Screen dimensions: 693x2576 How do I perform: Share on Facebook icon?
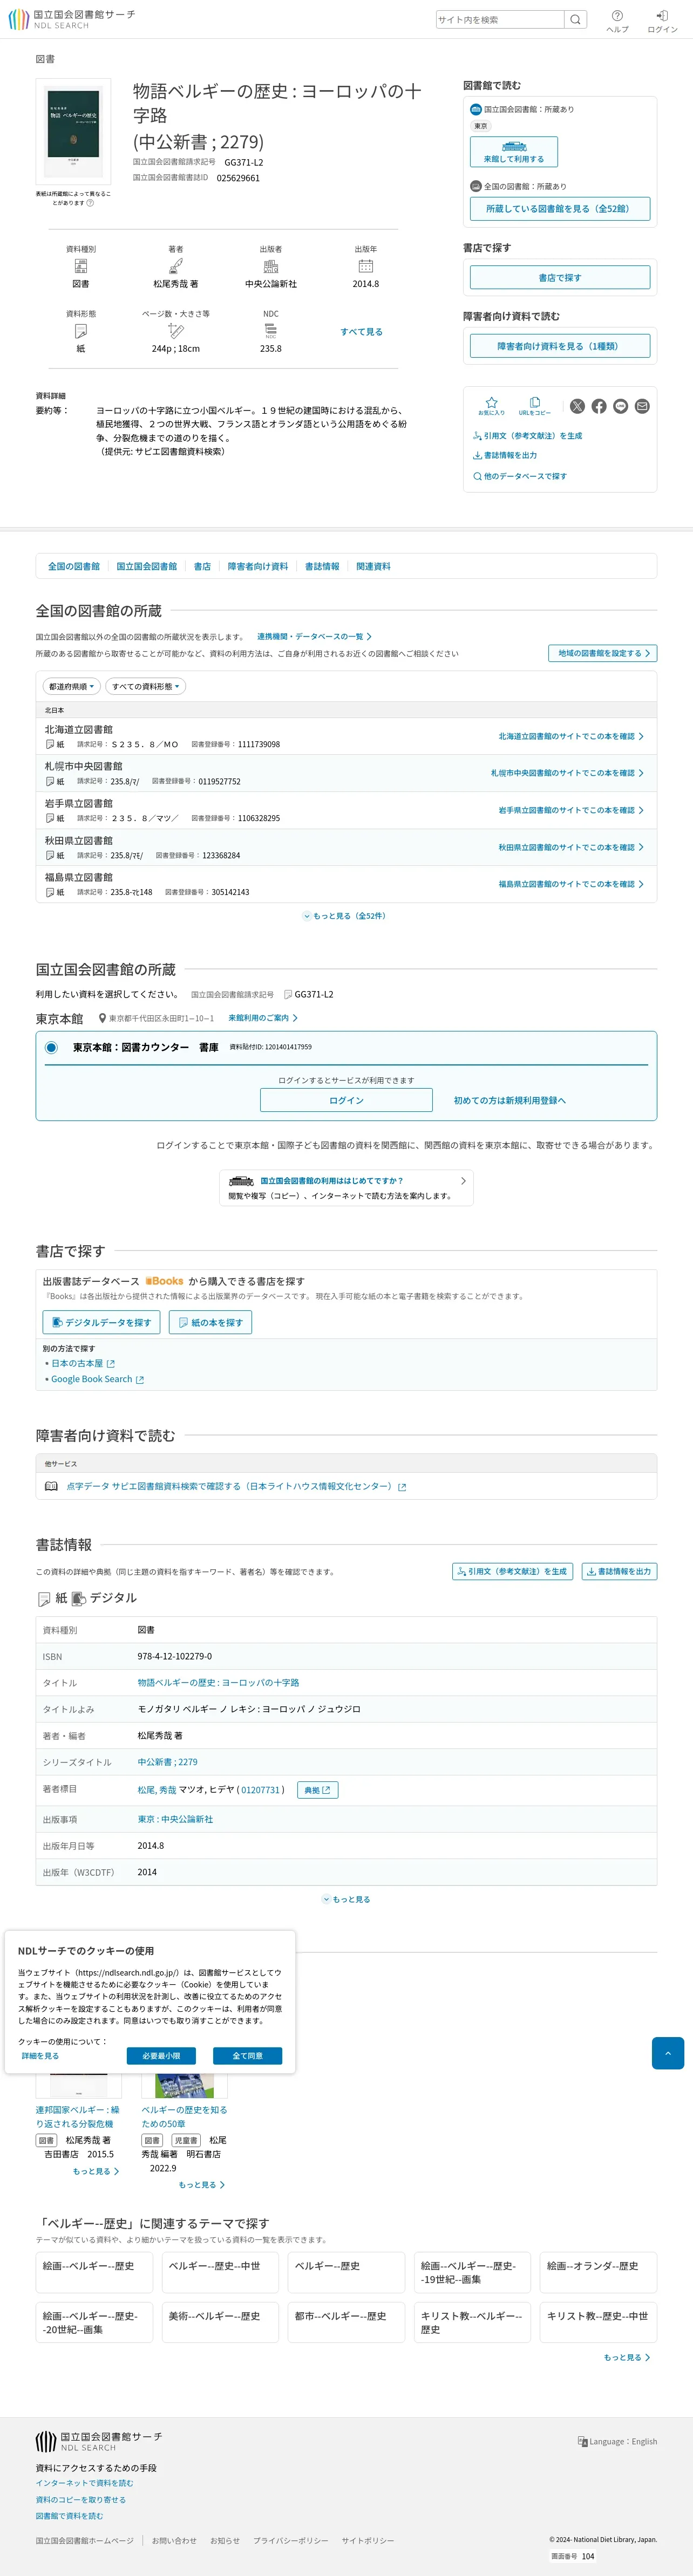(599, 406)
